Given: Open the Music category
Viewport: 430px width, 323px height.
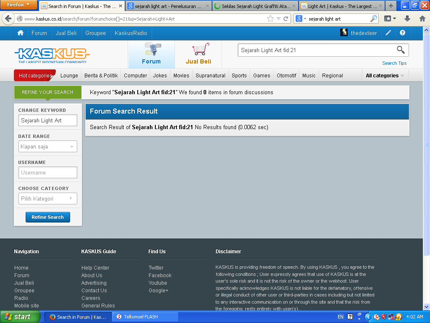Looking at the screenshot, I should click(309, 76).
